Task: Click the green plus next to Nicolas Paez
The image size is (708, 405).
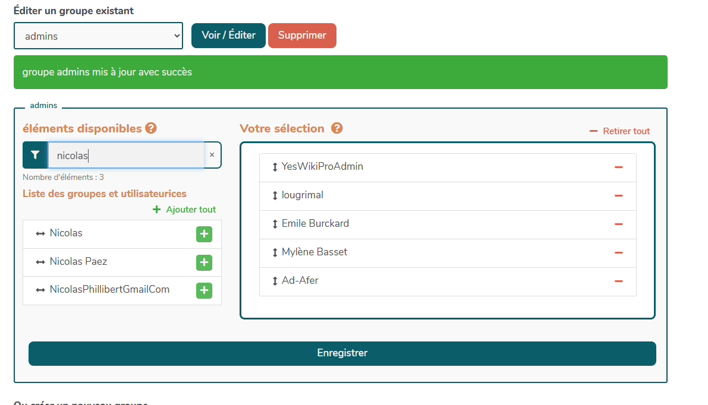Action: point(204,262)
